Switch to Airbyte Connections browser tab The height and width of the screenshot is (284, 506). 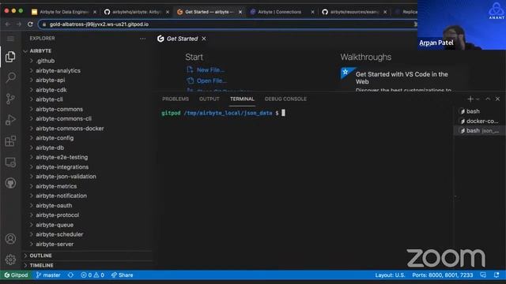coord(279,12)
